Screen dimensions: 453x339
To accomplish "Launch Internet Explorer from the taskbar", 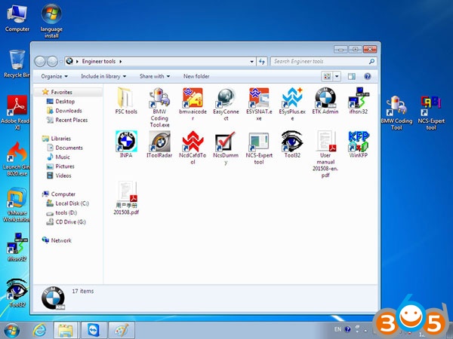I will pyautogui.click(x=39, y=331).
